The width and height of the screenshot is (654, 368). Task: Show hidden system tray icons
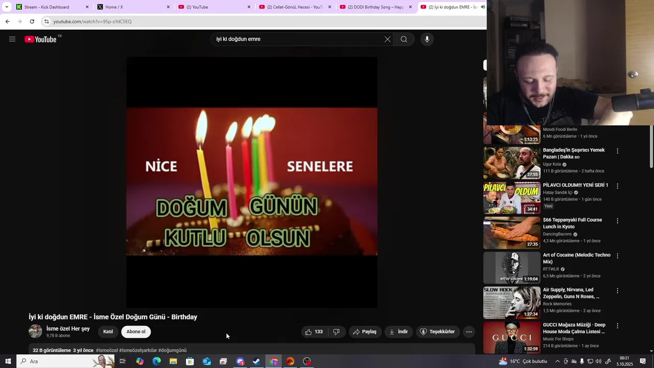click(557, 361)
